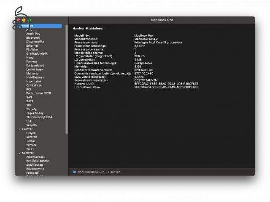This screenshot has width=270, height=202.
Task: Select PCI in the sidebar
Action: [29, 89]
